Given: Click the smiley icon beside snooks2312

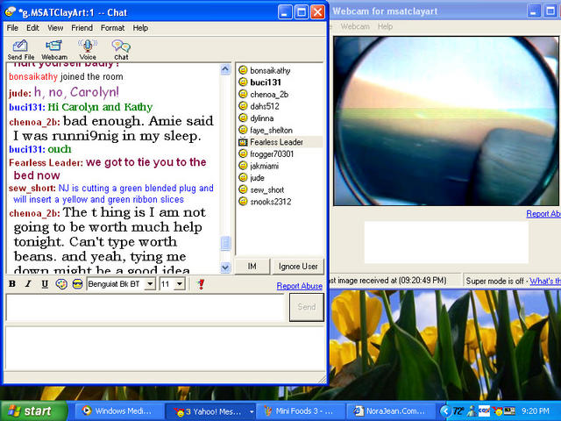Looking at the screenshot, I should (243, 201).
